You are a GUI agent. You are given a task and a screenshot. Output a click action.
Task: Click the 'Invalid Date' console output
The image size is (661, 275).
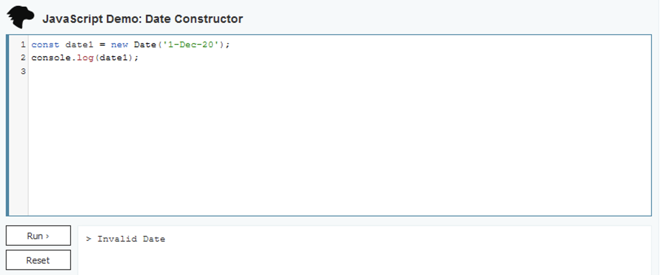pos(131,239)
